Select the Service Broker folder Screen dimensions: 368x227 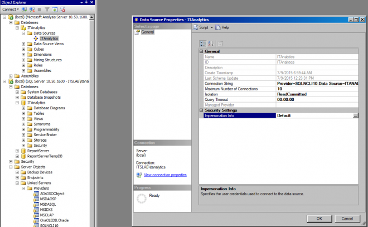coord(45,135)
